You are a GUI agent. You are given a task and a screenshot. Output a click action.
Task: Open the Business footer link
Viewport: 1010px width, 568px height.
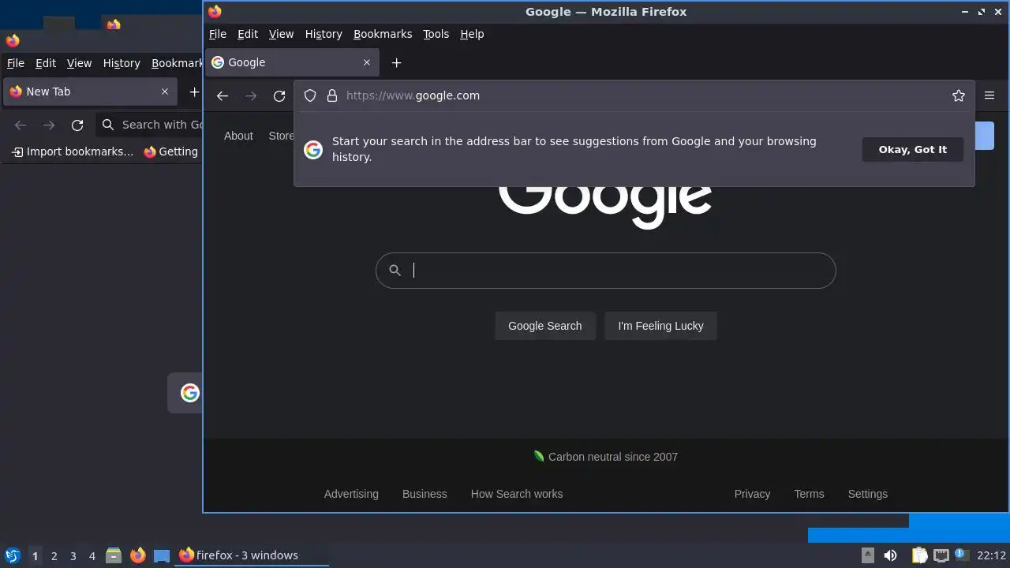pos(425,494)
